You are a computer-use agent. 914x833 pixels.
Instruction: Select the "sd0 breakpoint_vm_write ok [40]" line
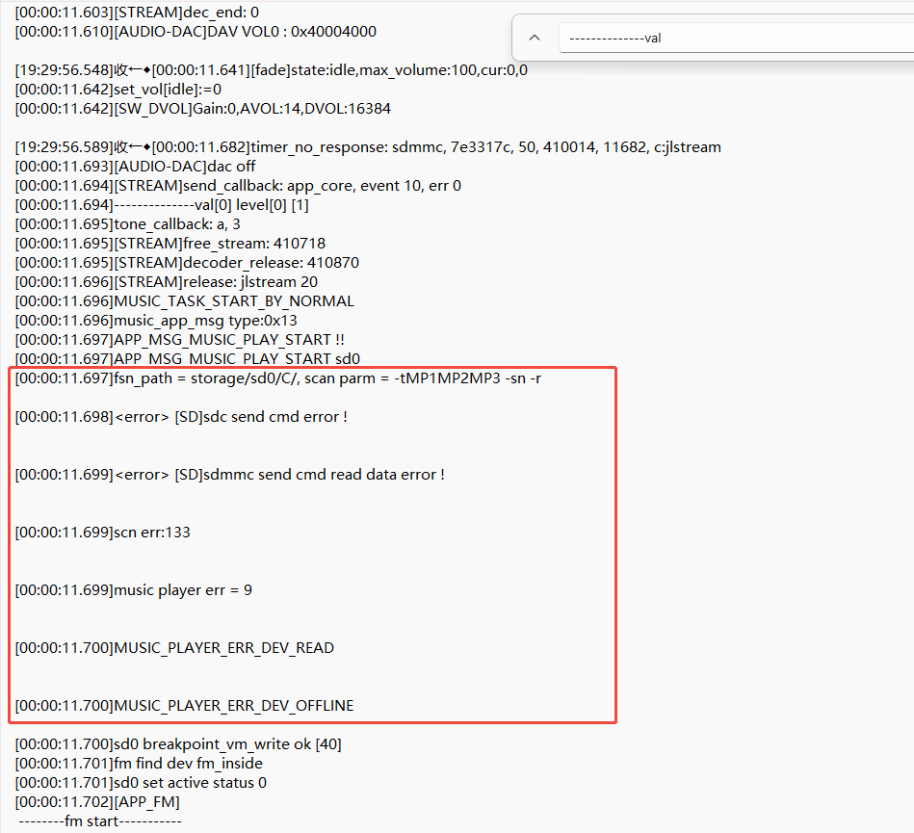(178, 743)
